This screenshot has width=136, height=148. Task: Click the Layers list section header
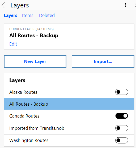pyautogui.click(x=17, y=80)
